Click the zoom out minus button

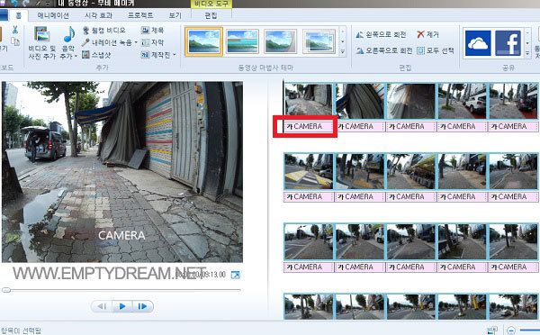coord(511,330)
